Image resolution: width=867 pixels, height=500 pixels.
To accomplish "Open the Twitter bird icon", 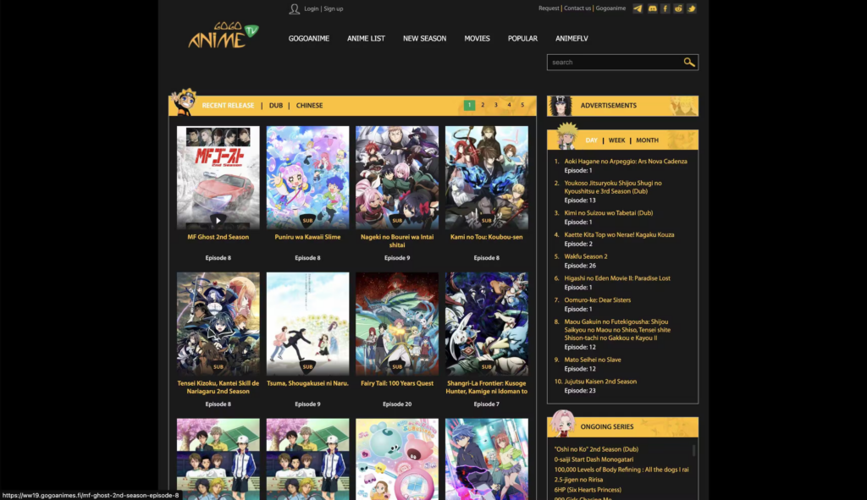I will coord(691,8).
